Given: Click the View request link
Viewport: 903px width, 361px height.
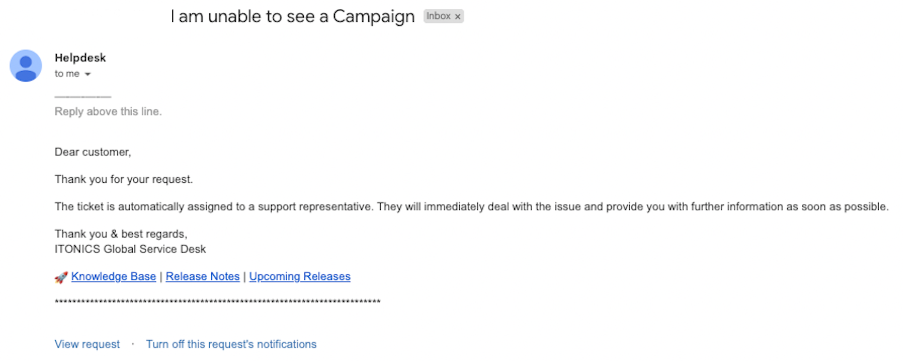Looking at the screenshot, I should coord(87,344).
